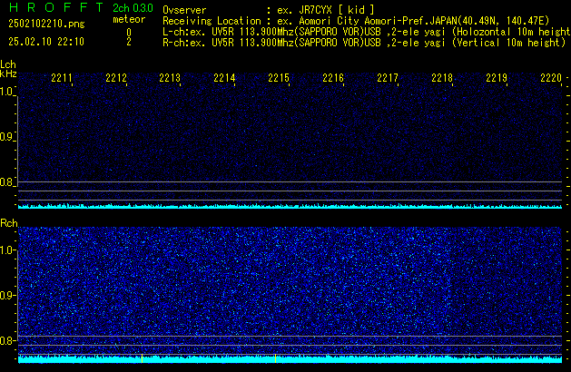
Task: Click the 0.9 frequency label on Rch axis
Action: pos(6,295)
